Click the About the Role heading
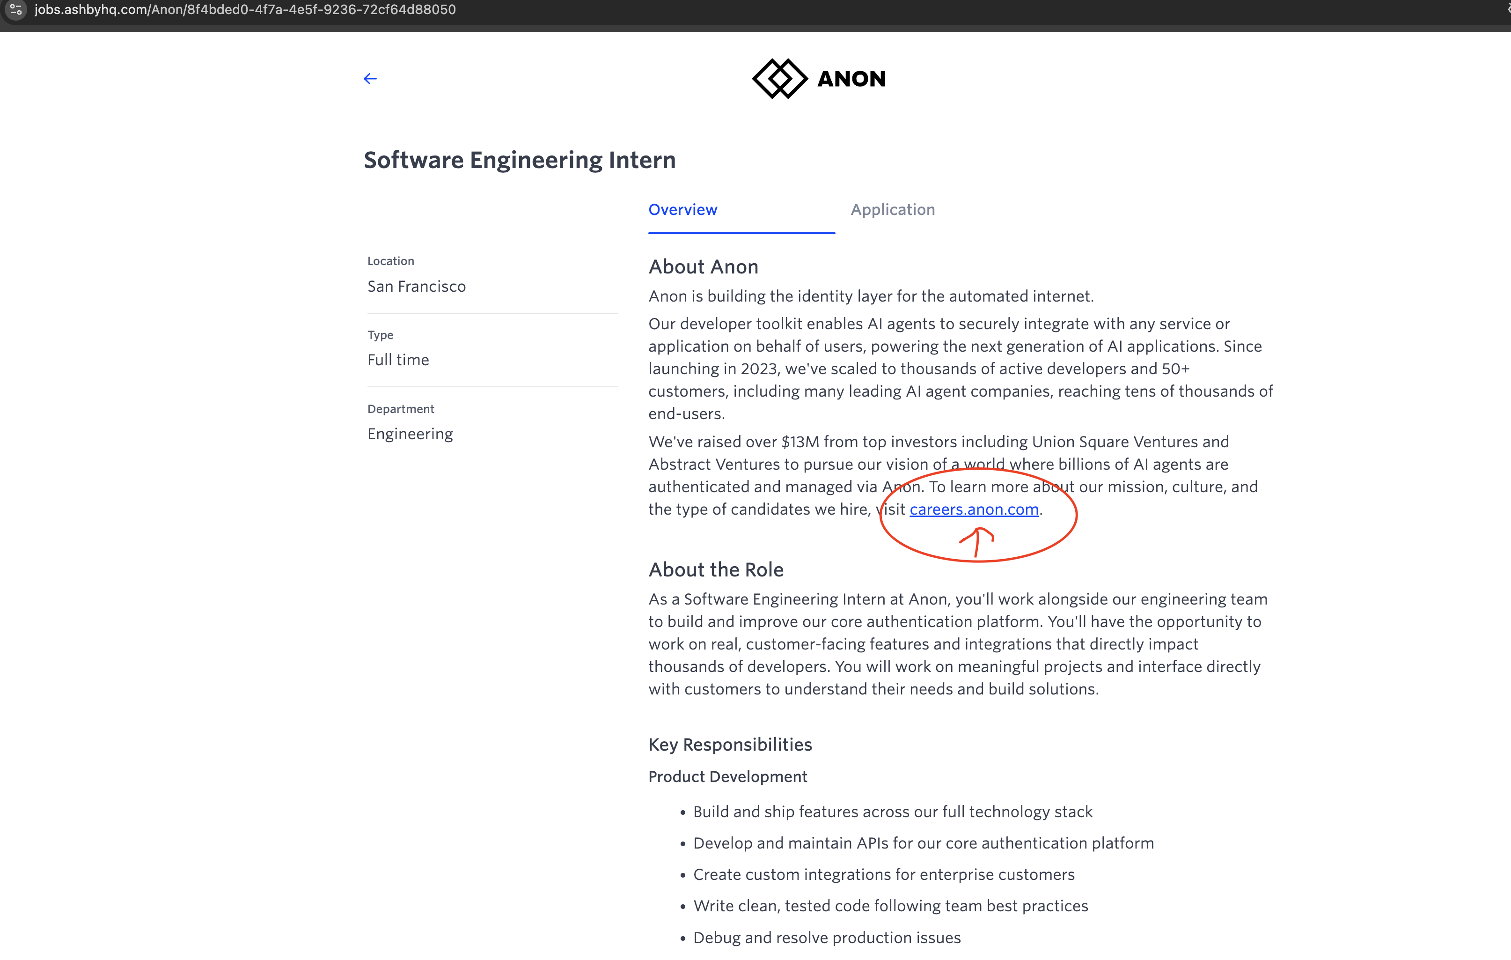This screenshot has height=960, width=1511. 716,569
